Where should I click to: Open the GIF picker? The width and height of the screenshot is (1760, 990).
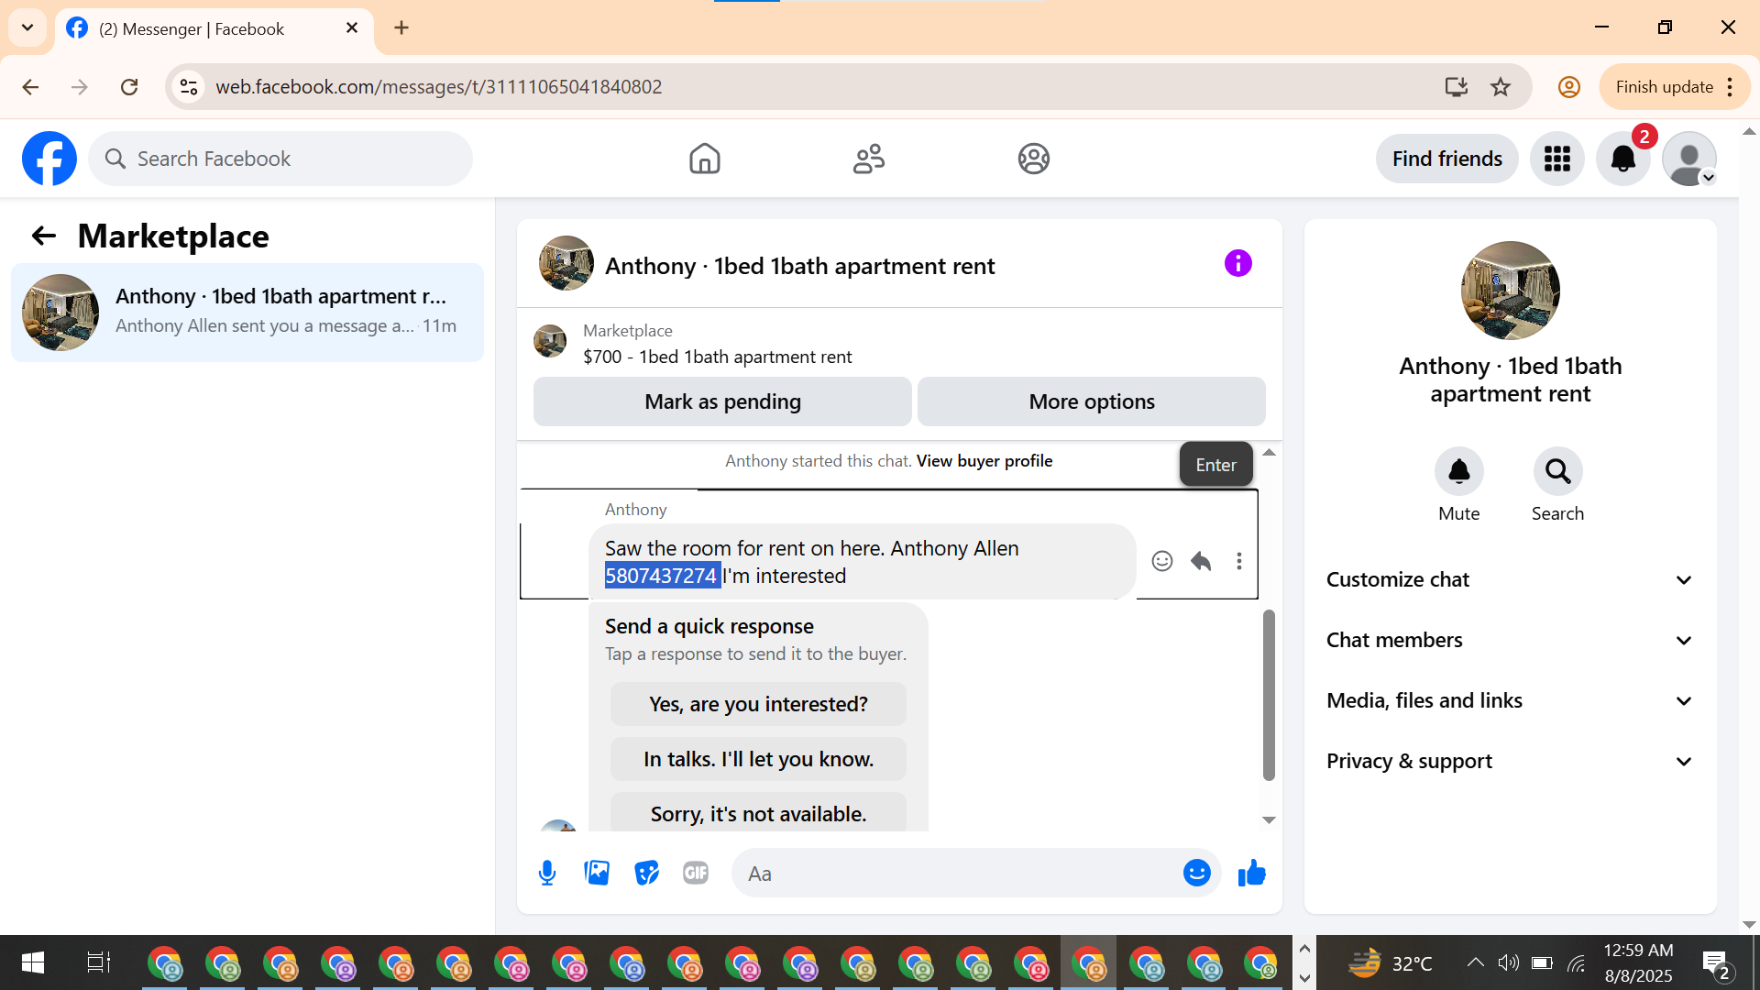click(x=696, y=873)
